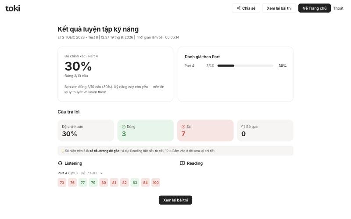
Task: Click the Thoát link
Action: pyautogui.click(x=338, y=8)
